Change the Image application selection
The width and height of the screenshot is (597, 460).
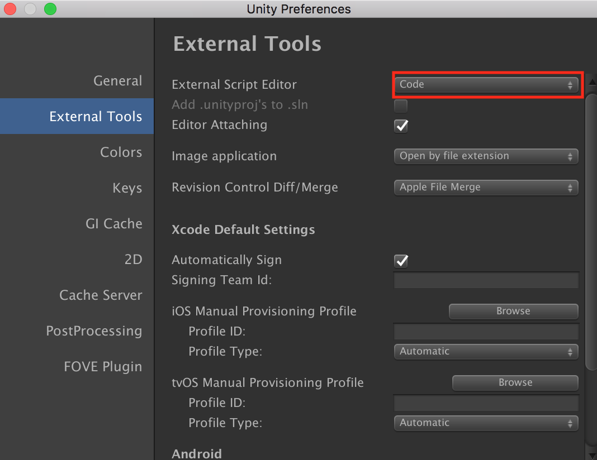point(486,156)
